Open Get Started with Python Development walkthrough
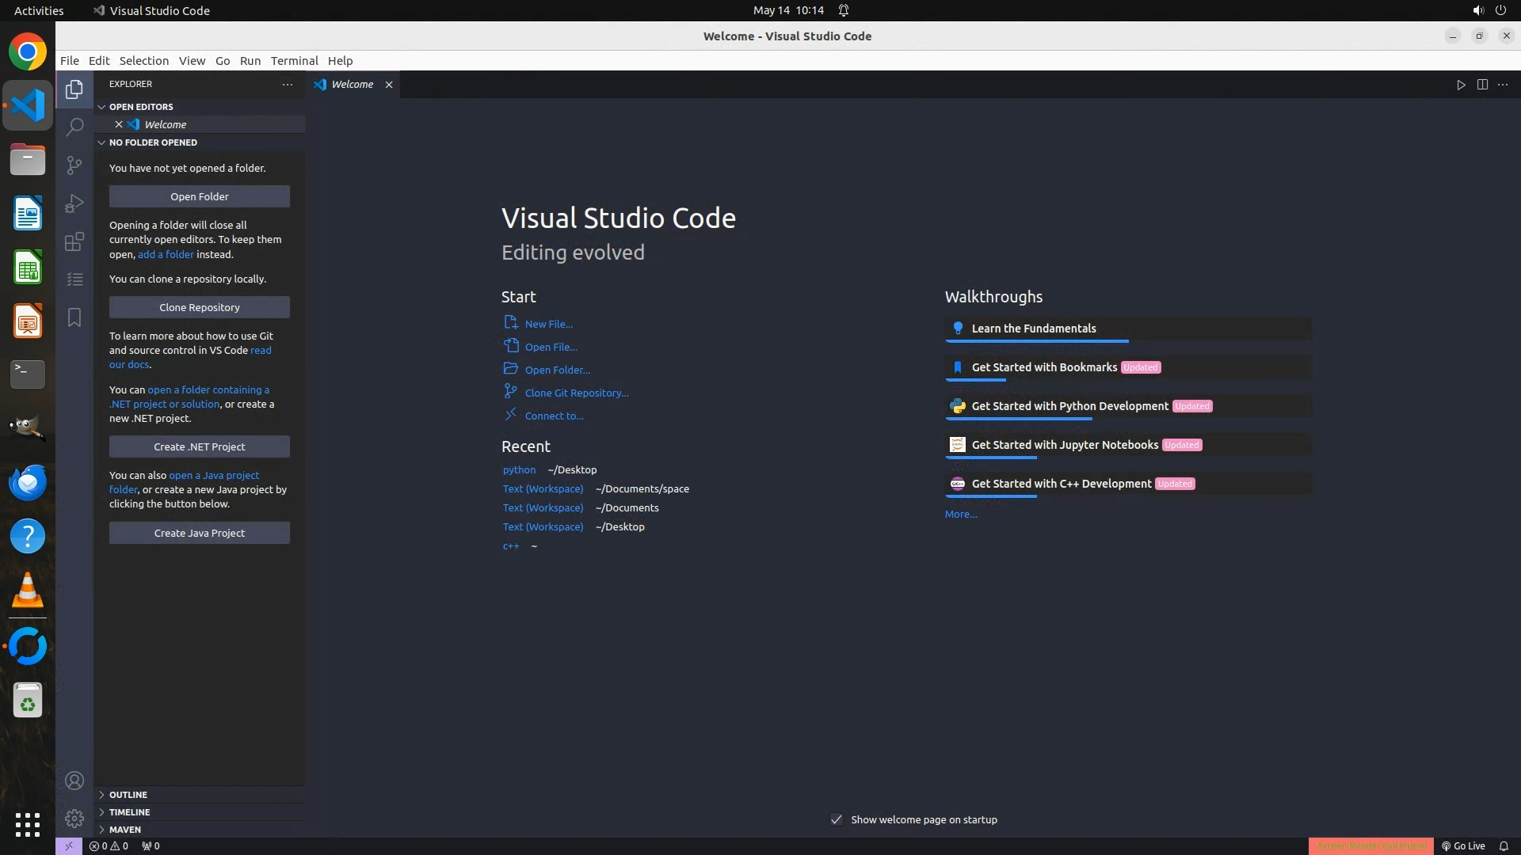The width and height of the screenshot is (1521, 855). pyautogui.click(x=1069, y=406)
